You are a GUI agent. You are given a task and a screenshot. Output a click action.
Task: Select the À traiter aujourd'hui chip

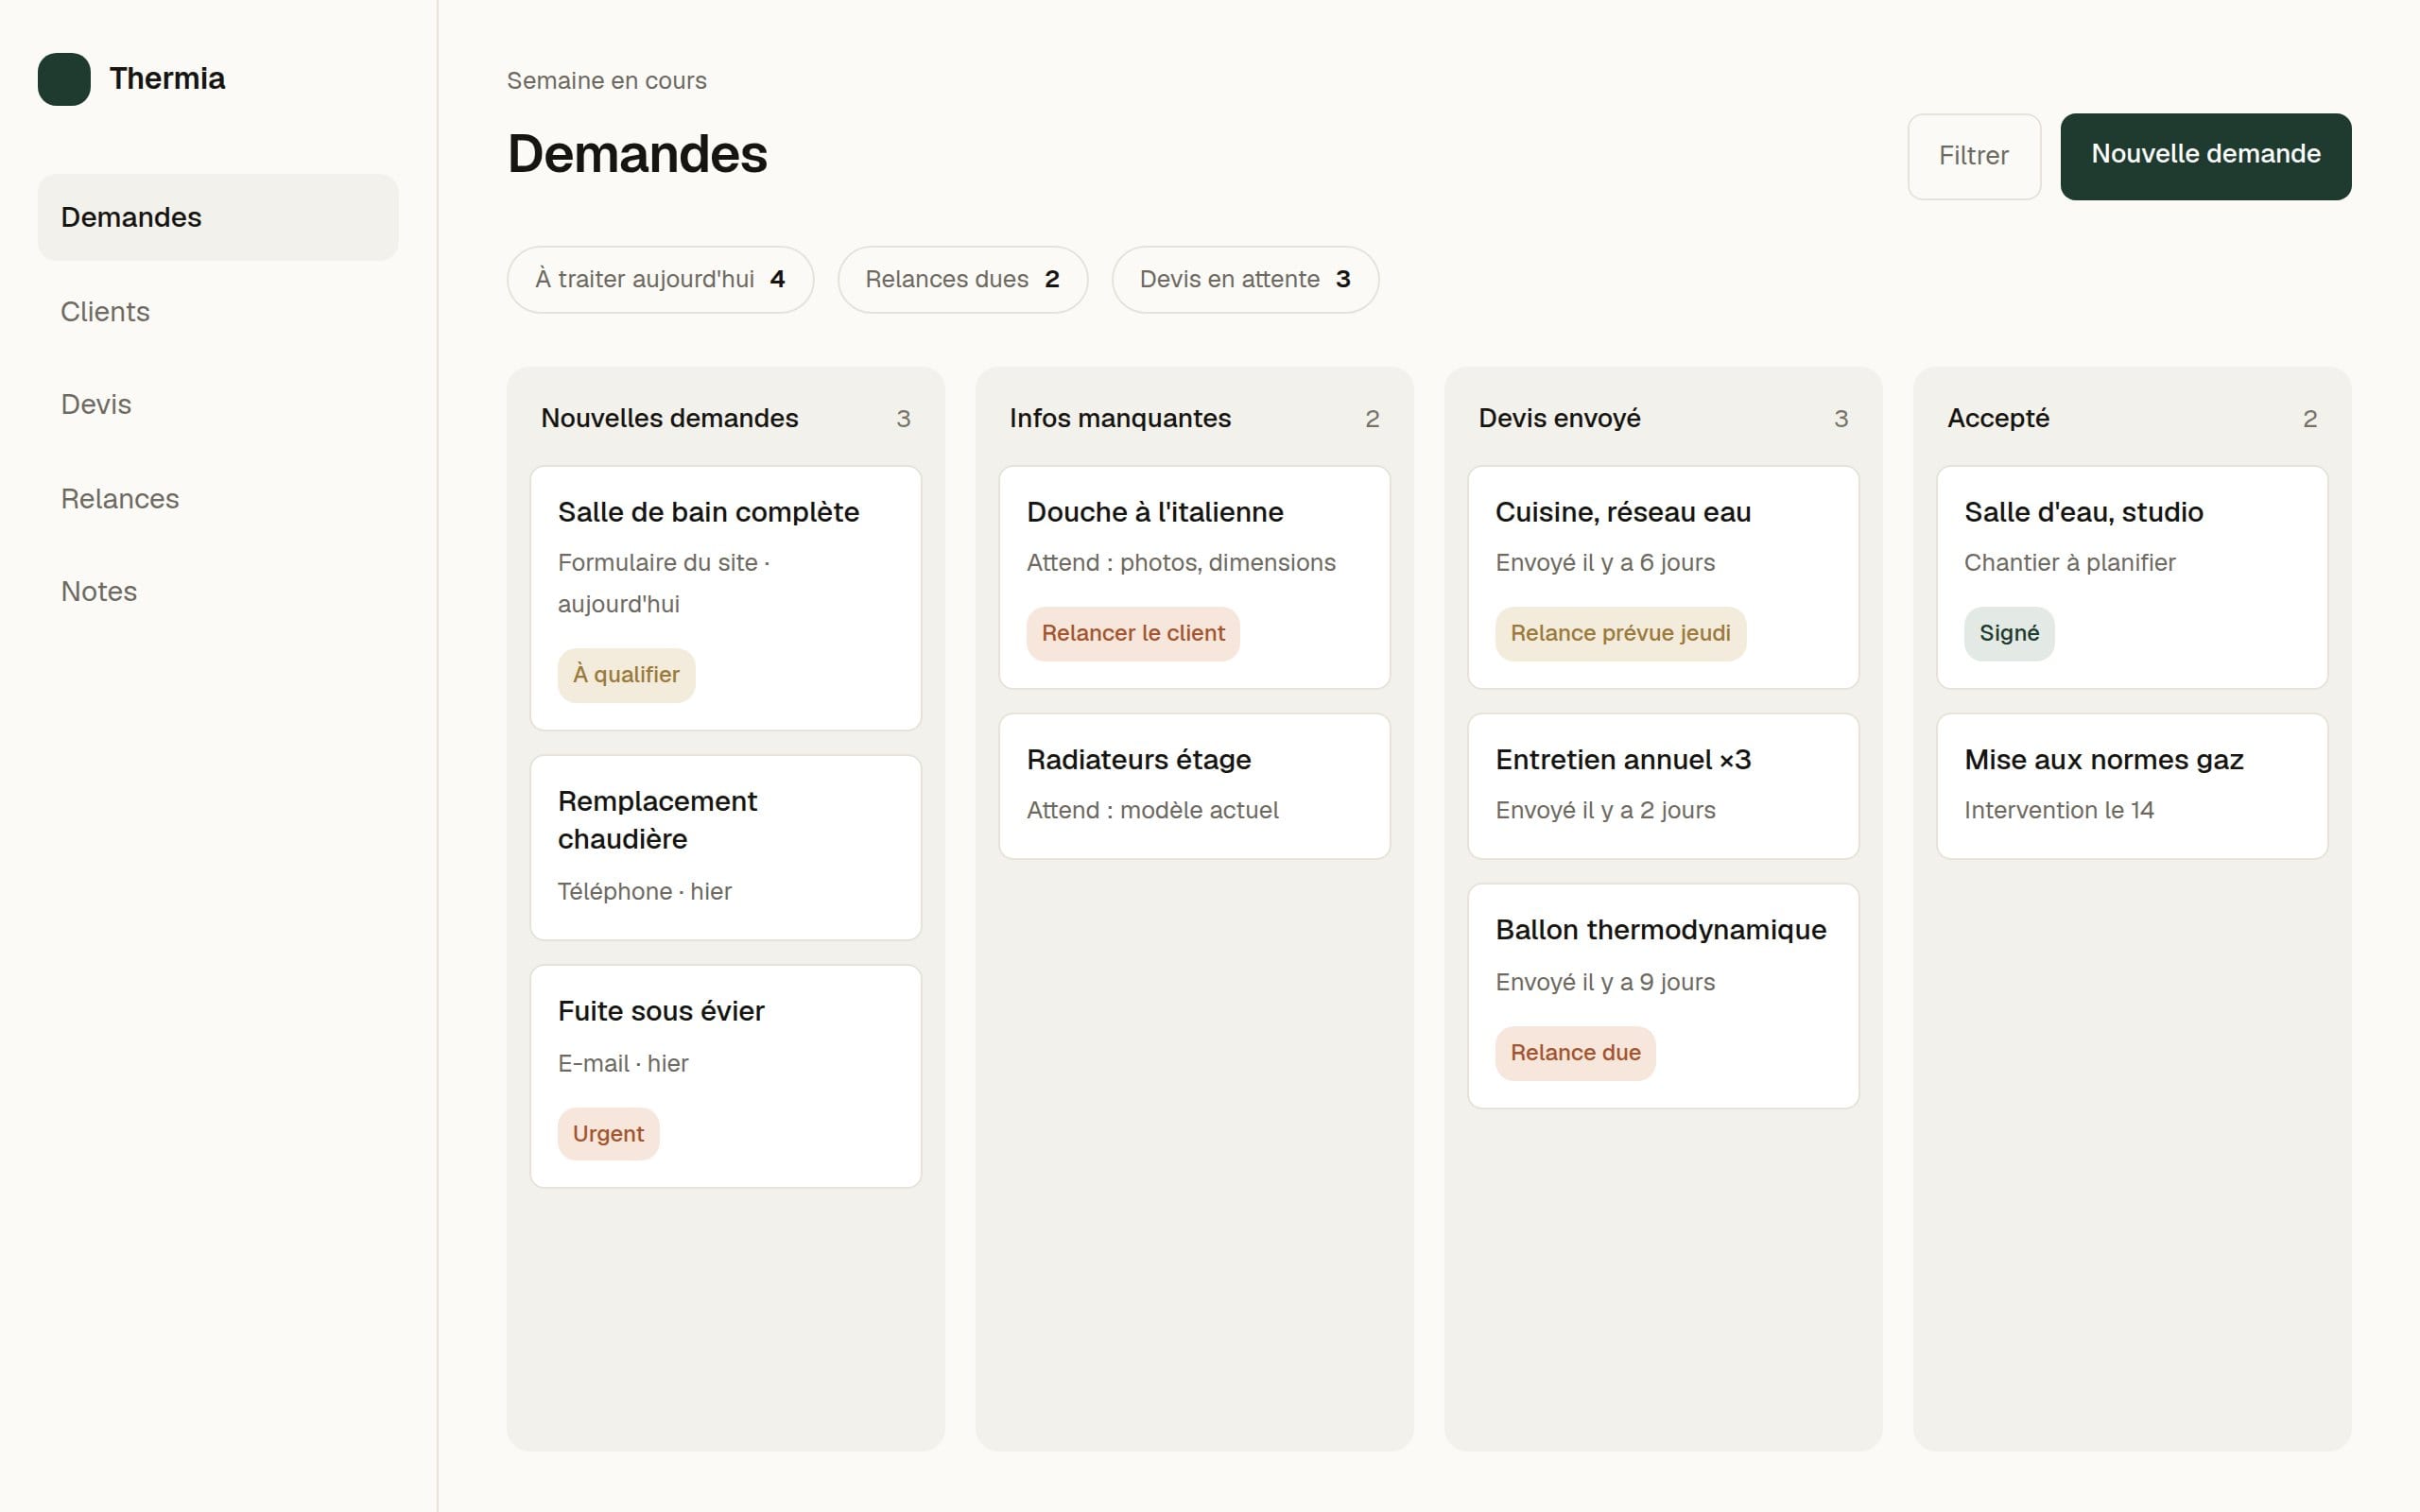[660, 279]
